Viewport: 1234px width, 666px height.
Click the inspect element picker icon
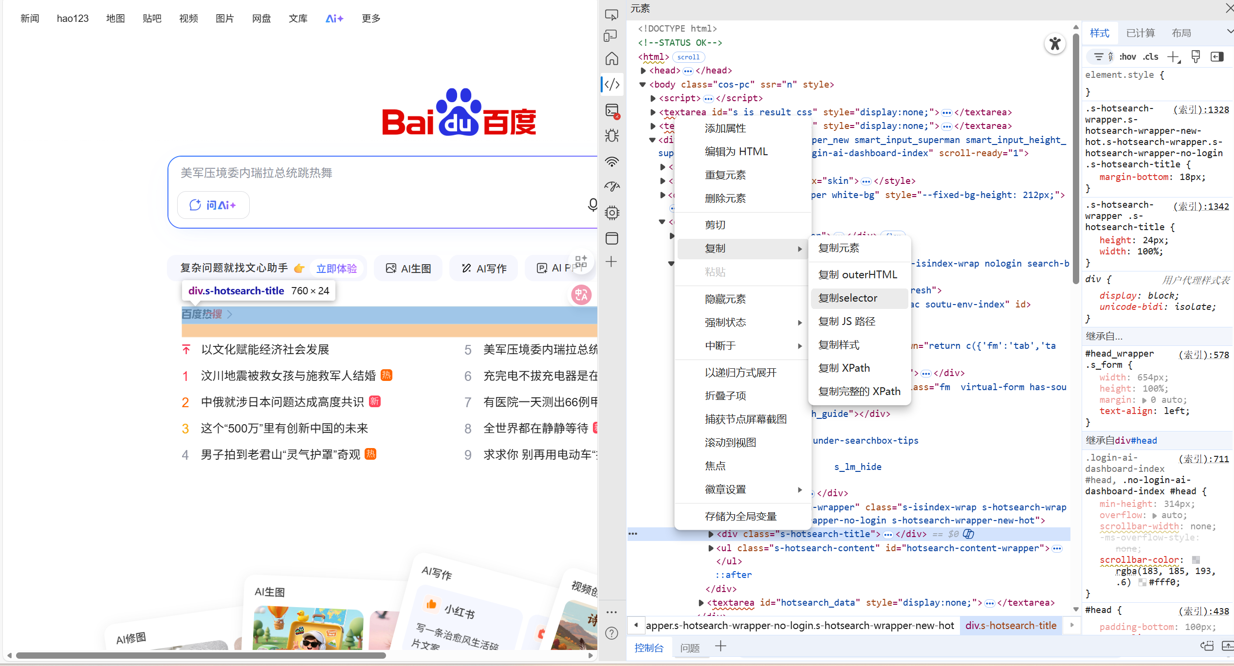coord(611,15)
